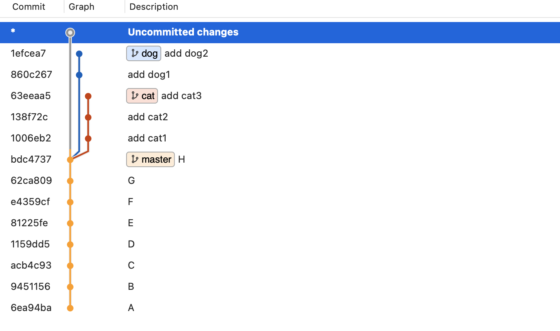
Task: Click the commit description B
Action: pos(131,287)
